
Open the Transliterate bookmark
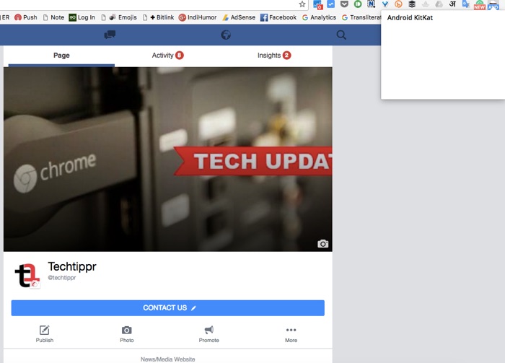pos(361,17)
